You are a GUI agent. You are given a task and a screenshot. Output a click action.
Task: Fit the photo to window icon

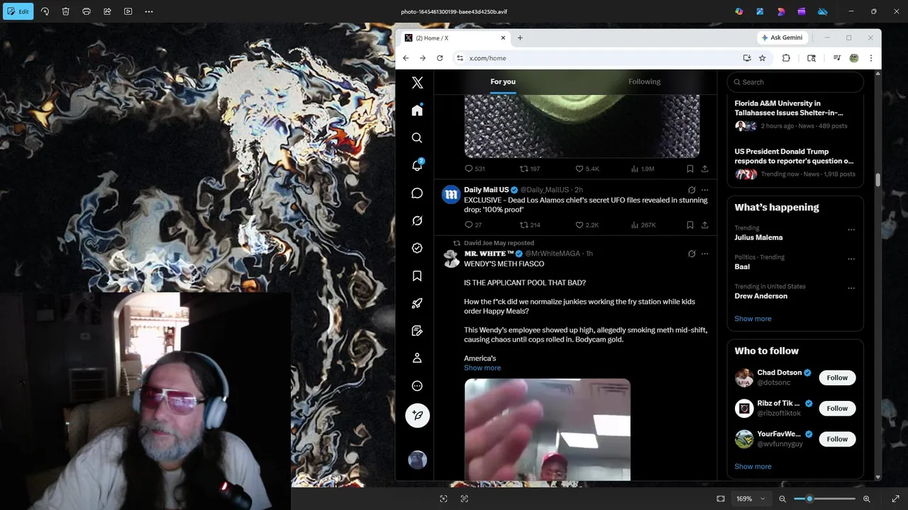721,499
